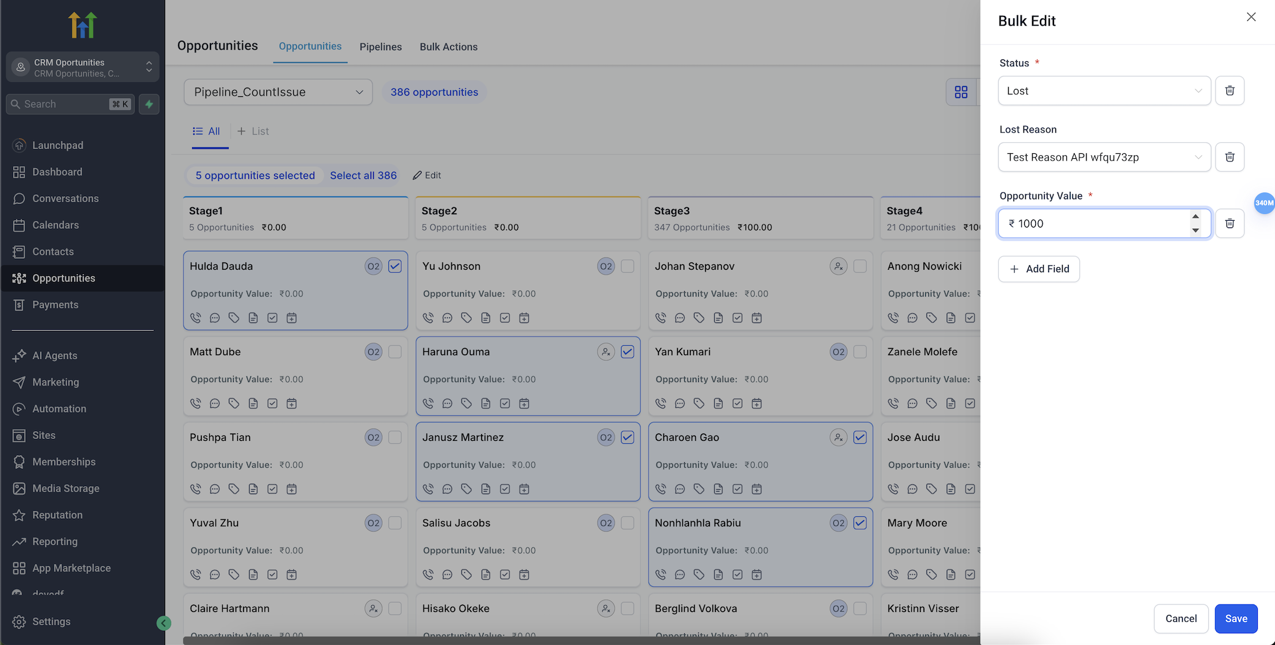The height and width of the screenshot is (645, 1275).
Task: Open notes icon on Haruna Ouma card
Action: (x=485, y=403)
